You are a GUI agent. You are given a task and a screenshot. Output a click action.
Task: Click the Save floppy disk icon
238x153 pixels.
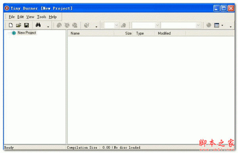[27, 25]
